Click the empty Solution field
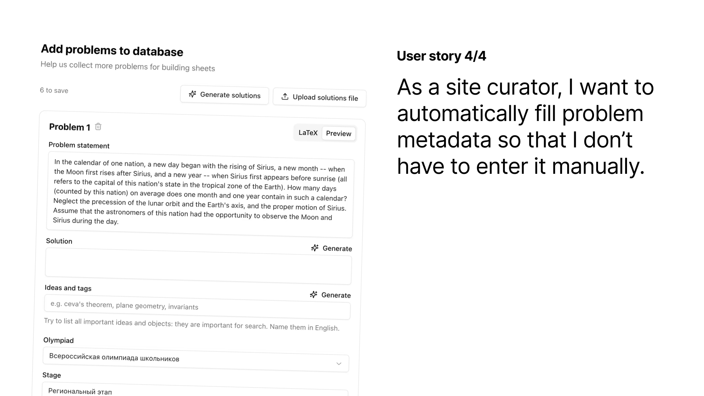This screenshot has width=704, height=396. 198,269
